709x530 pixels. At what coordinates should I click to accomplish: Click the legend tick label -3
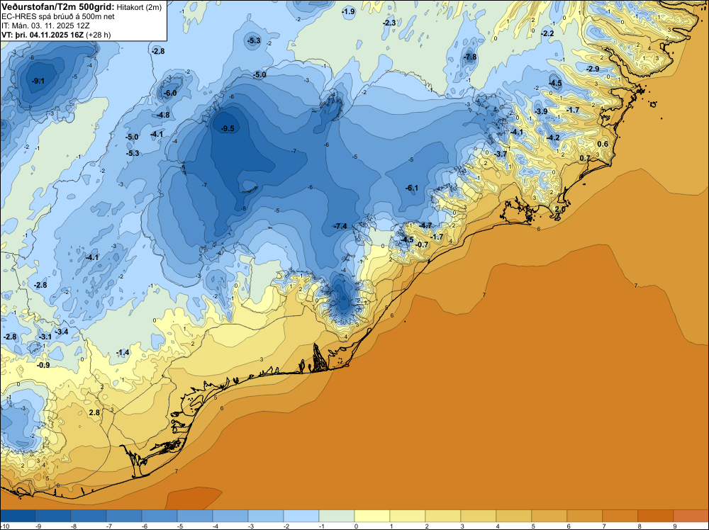click(x=250, y=526)
